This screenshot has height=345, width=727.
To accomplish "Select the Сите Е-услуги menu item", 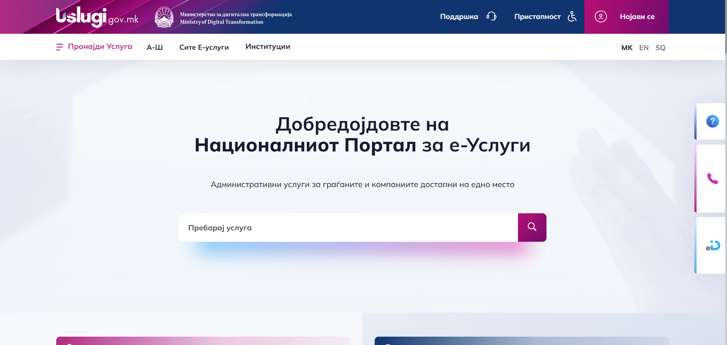I will [204, 47].
